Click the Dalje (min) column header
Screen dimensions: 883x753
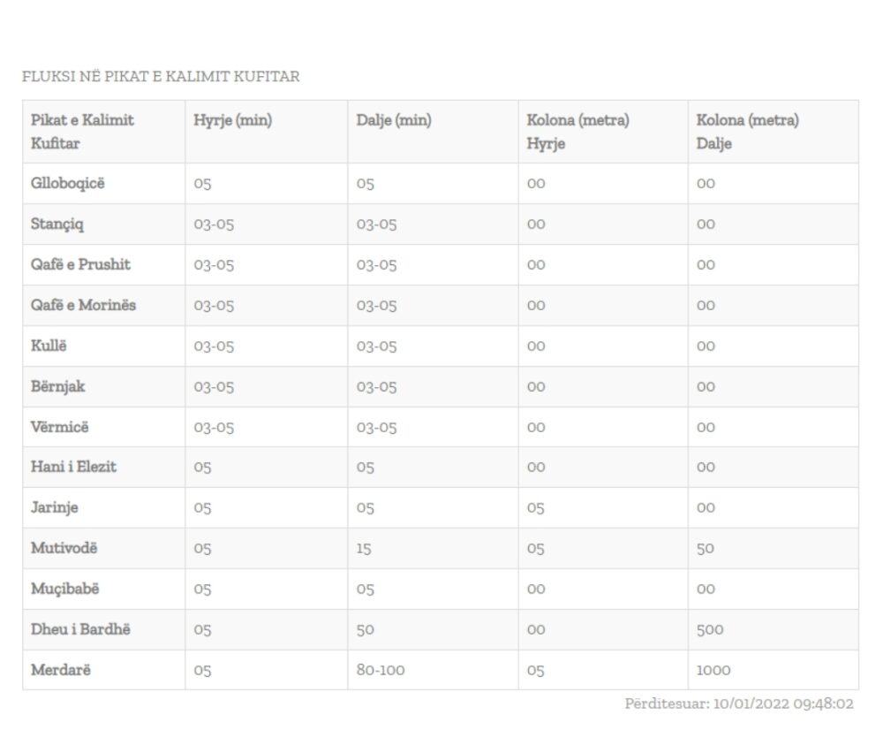pos(394,120)
